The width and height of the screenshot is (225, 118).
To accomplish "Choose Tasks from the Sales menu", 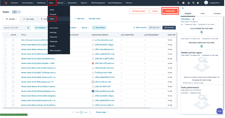I will click(52, 19).
